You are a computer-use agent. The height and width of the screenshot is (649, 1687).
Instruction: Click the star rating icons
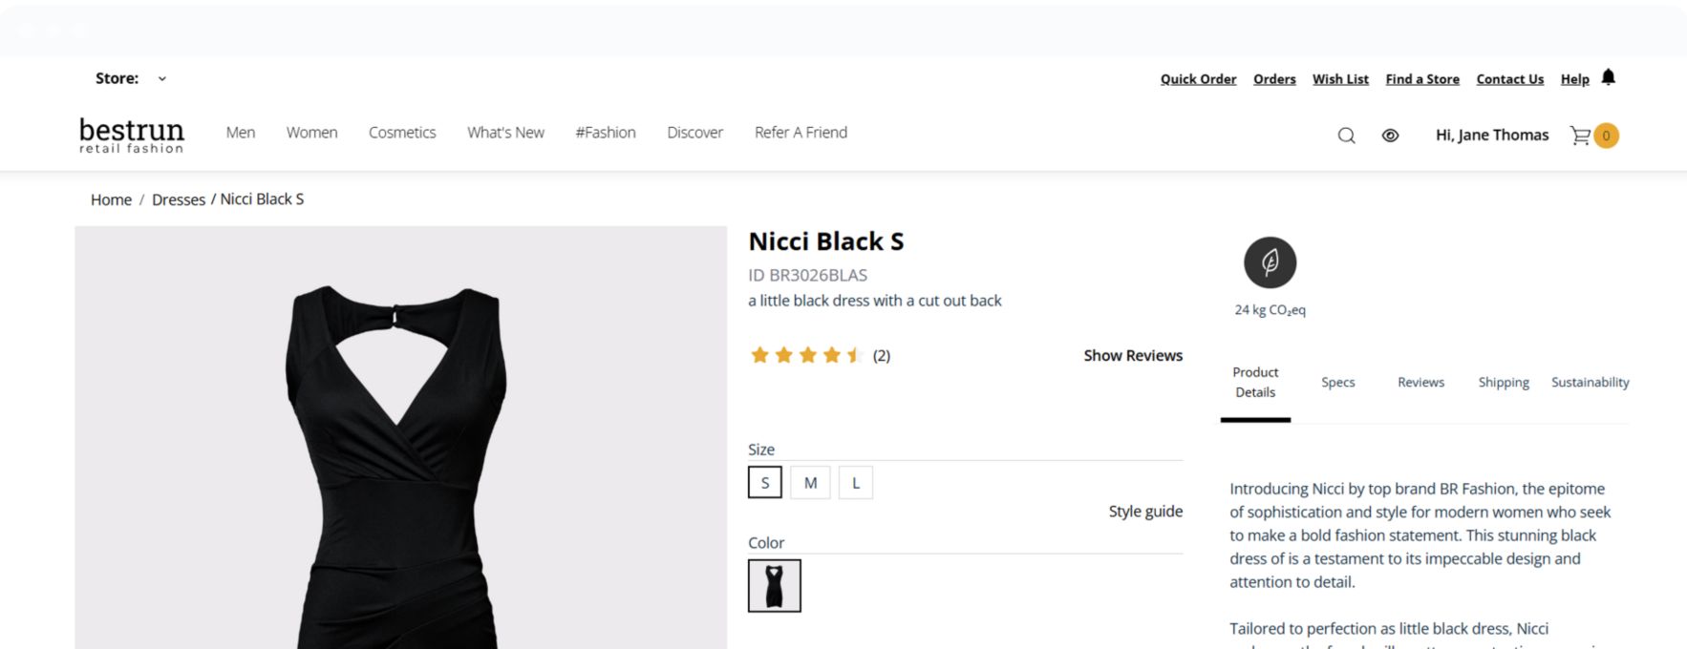coord(806,355)
